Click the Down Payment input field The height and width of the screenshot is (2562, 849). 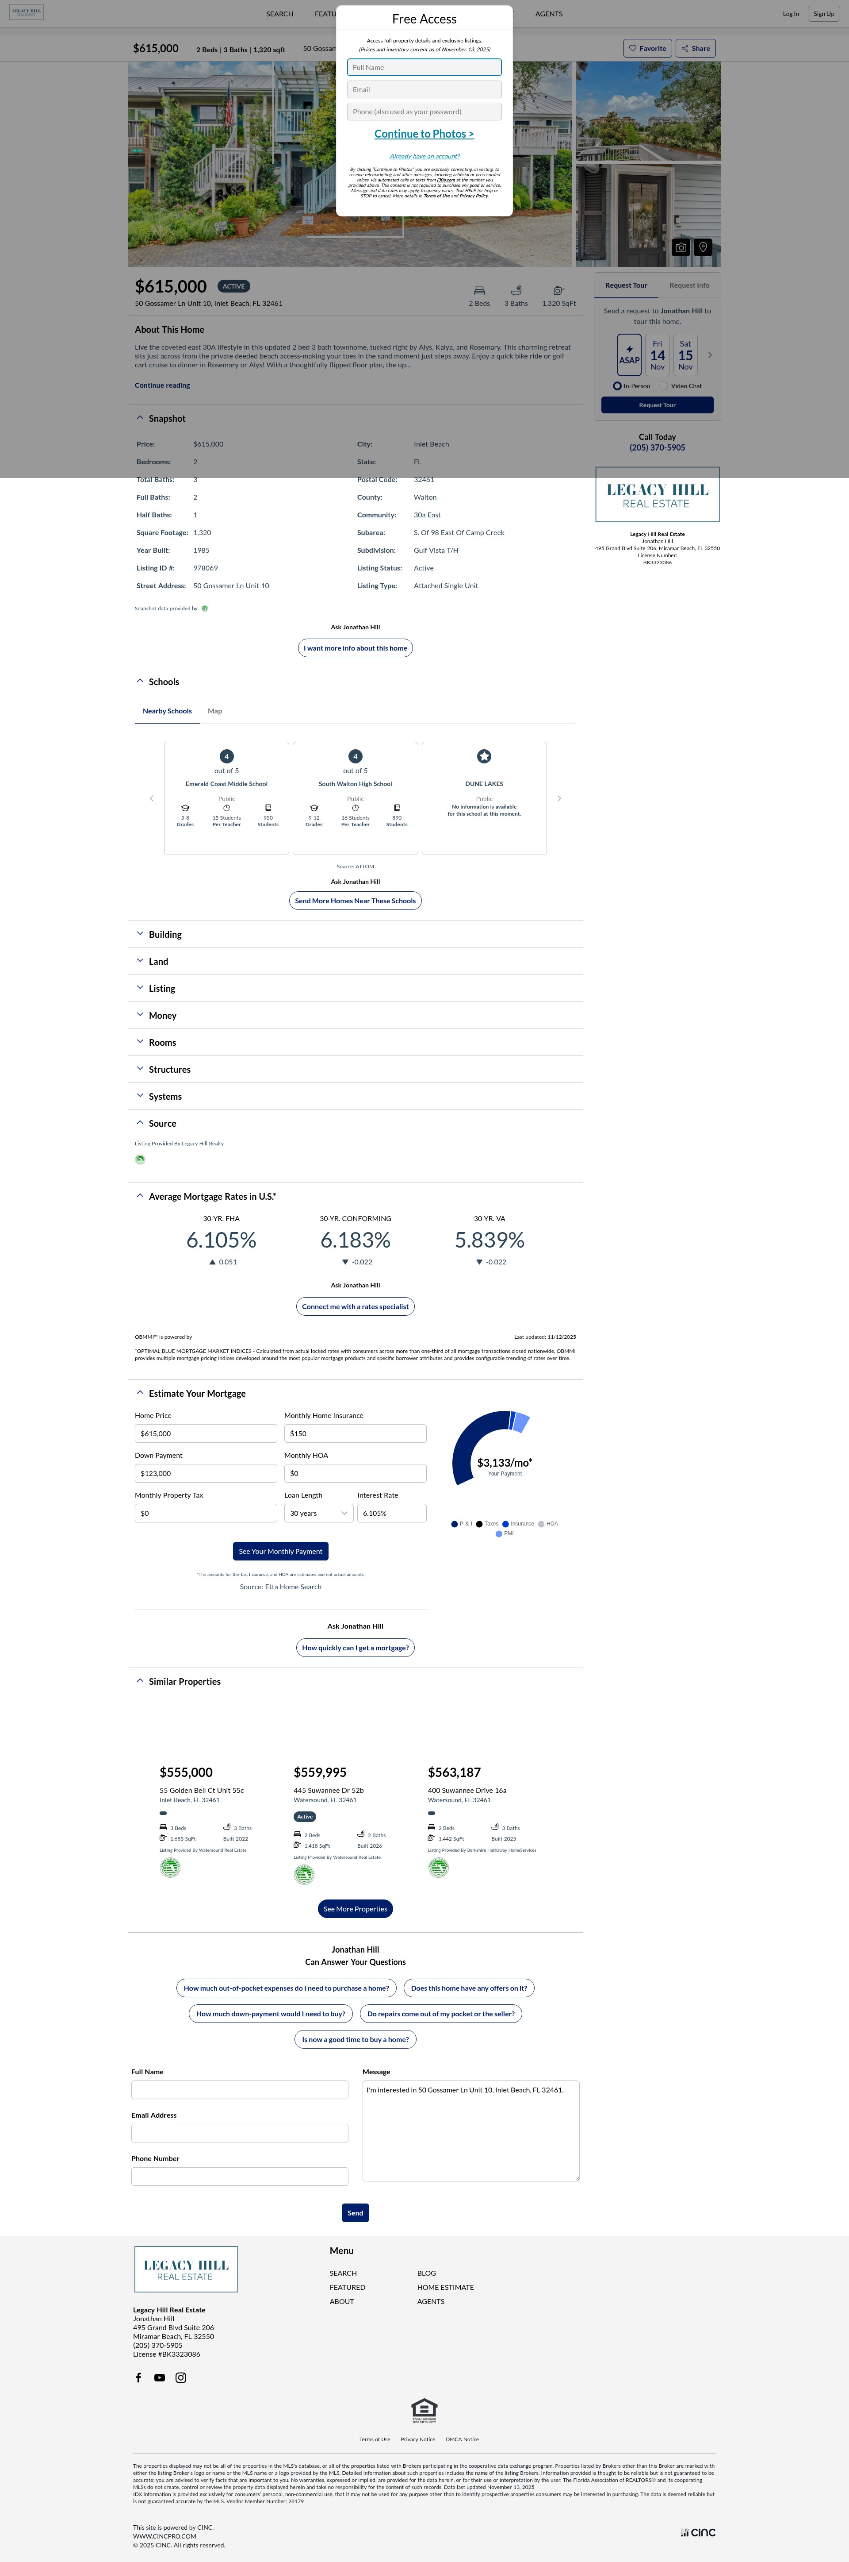[206, 1473]
